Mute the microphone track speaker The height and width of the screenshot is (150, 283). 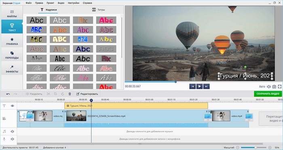(12, 139)
